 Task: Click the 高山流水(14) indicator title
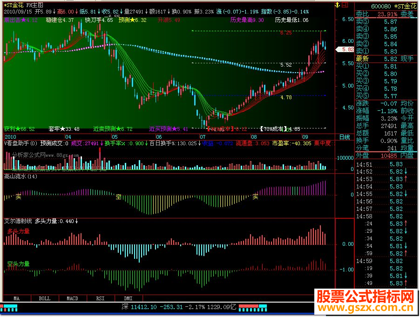(20, 176)
